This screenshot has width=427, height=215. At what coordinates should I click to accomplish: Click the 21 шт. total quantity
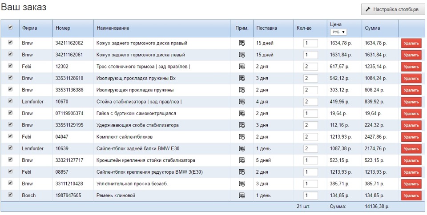point(303,207)
